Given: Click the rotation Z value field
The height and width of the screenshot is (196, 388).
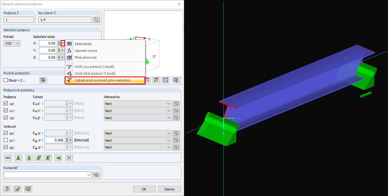Looking at the screenshot, I should pyautogui.click(x=48, y=57).
